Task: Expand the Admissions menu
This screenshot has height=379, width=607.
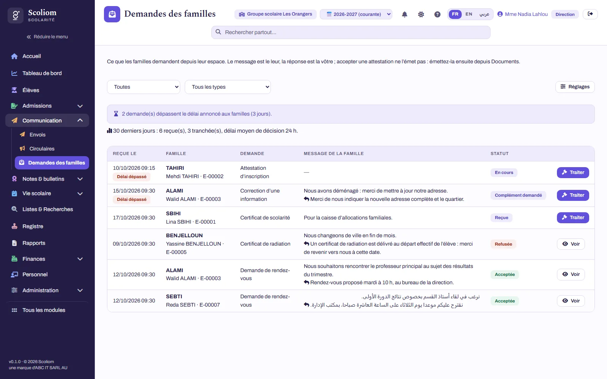Action: 47,106
